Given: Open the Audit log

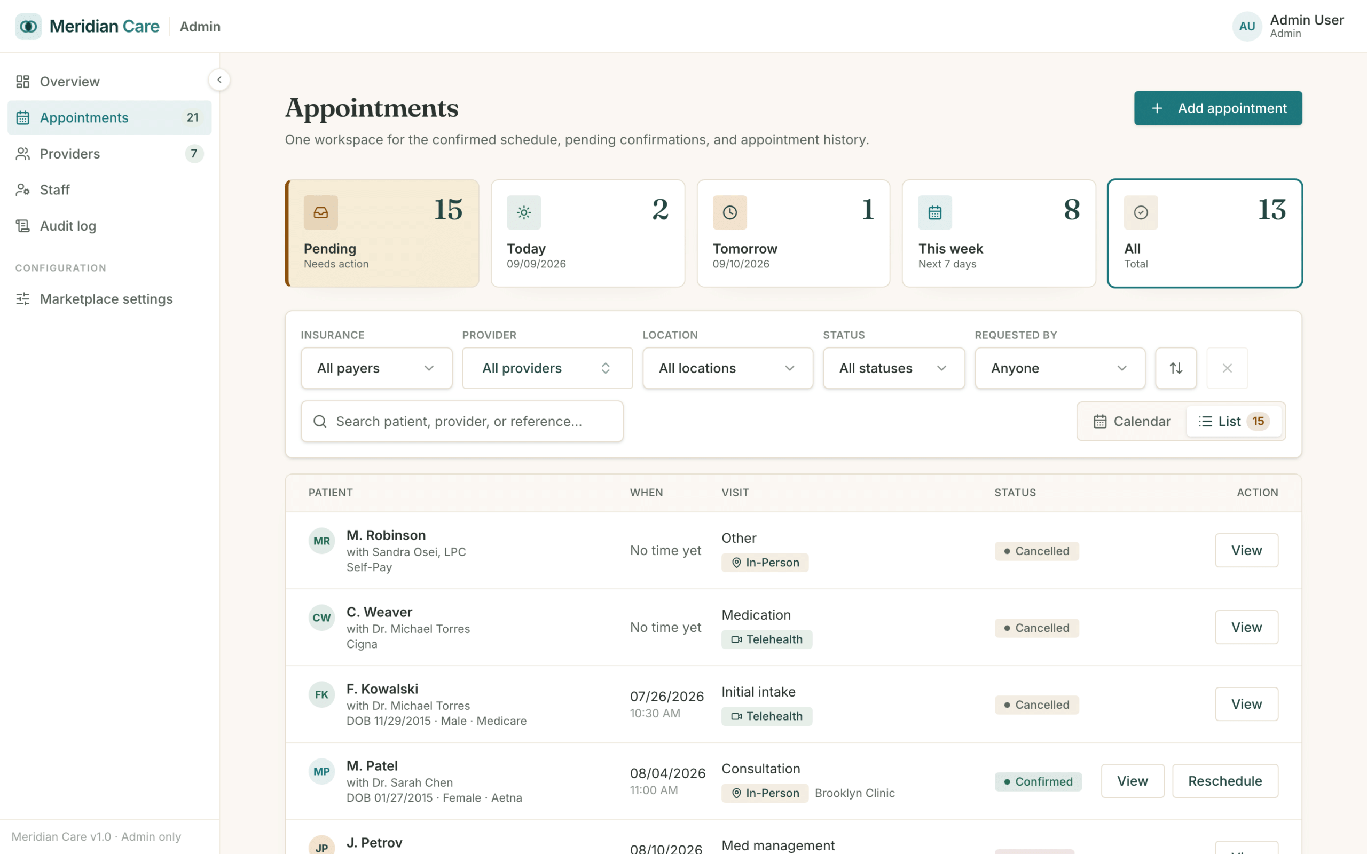Looking at the screenshot, I should point(109,226).
